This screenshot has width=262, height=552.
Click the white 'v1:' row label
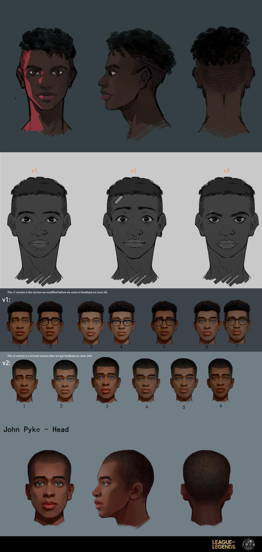[x=6, y=300]
